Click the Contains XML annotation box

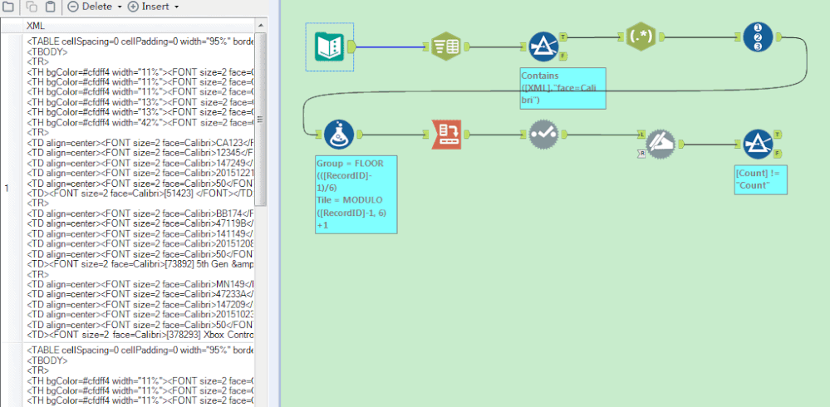562,88
